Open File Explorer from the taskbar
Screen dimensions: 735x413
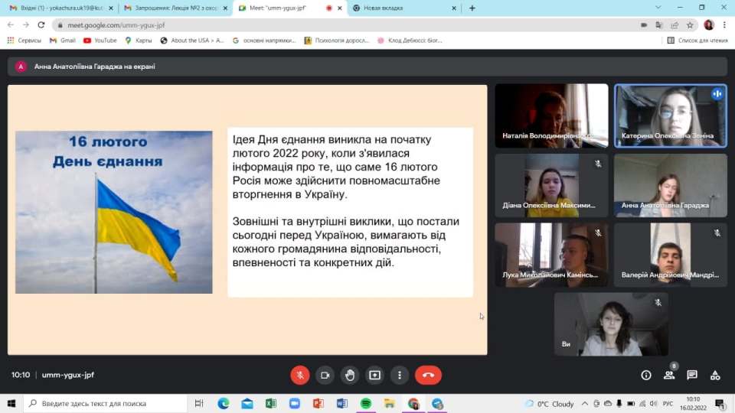click(390, 403)
